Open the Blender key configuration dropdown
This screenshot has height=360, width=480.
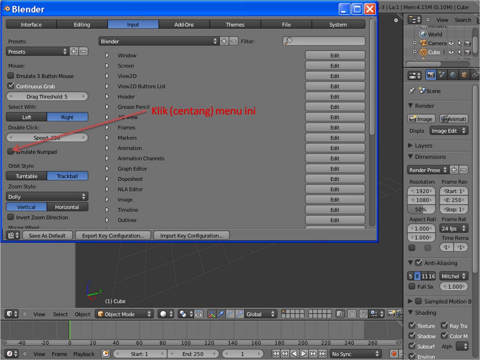pyautogui.click(x=159, y=41)
